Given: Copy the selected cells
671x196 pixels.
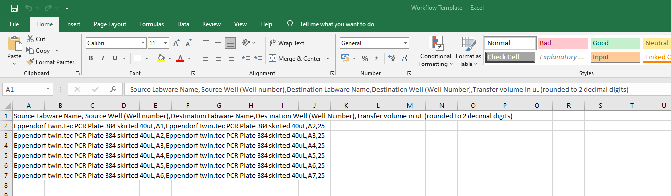Looking at the screenshot, I should click(38, 50).
